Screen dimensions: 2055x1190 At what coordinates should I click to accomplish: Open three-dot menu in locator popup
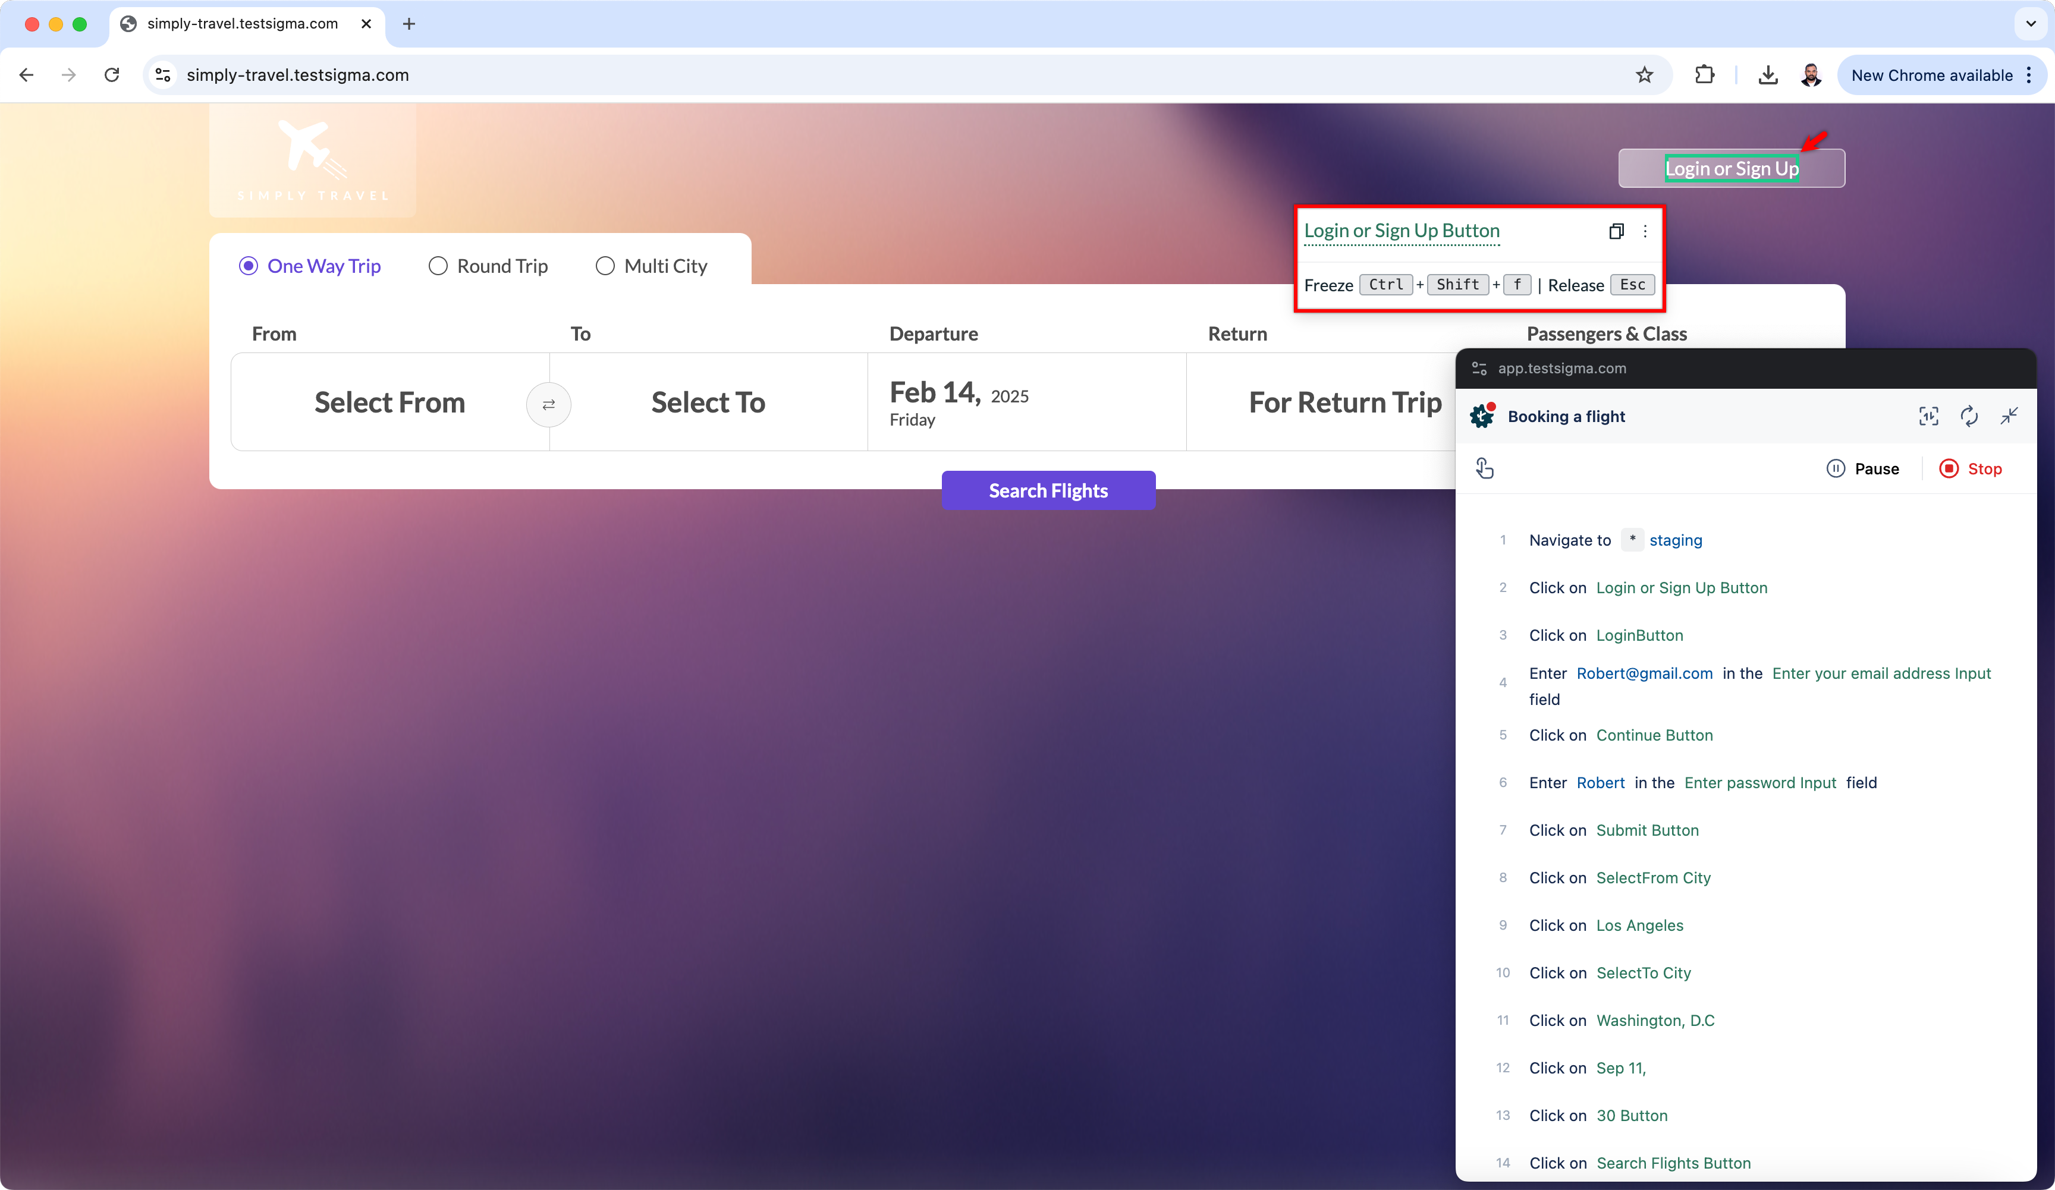pyautogui.click(x=1645, y=231)
